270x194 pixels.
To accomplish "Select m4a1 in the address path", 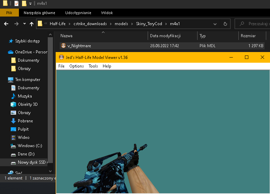I will [x=175, y=24].
